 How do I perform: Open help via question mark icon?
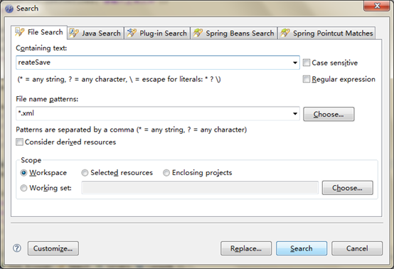17,248
